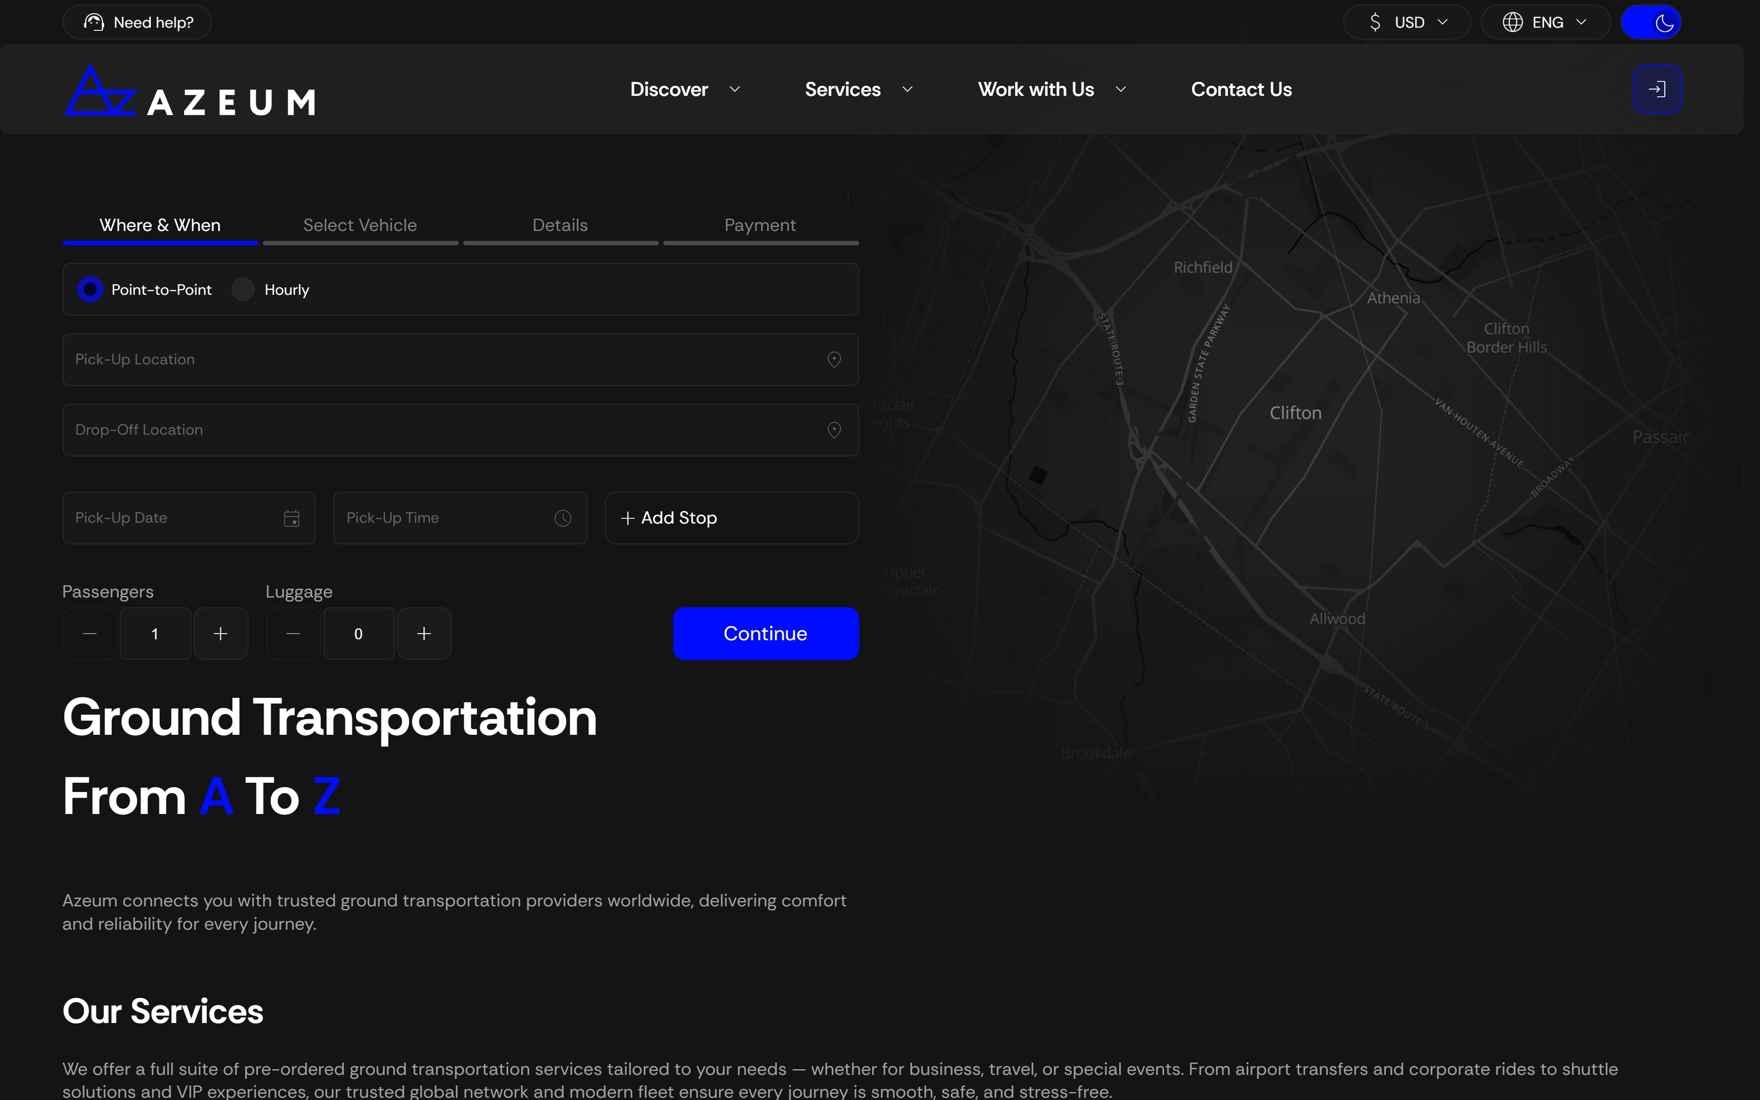
Task: Click the dollar sign currency icon
Action: [x=1374, y=23]
